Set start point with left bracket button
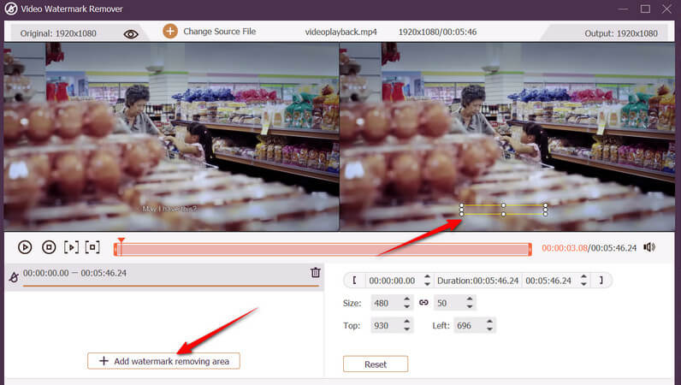 pos(354,281)
